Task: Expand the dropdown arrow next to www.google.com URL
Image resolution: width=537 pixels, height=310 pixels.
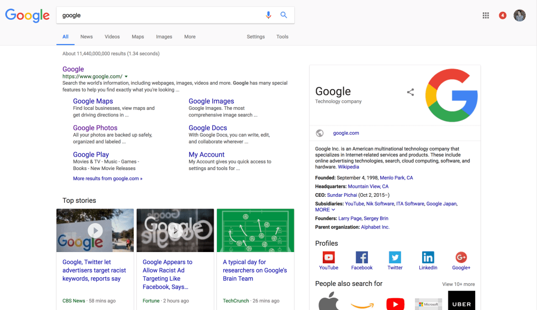Action: (126, 77)
